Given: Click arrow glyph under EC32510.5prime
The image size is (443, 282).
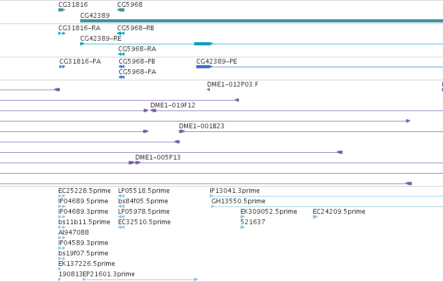Looking at the screenshot, I should (121, 227).
